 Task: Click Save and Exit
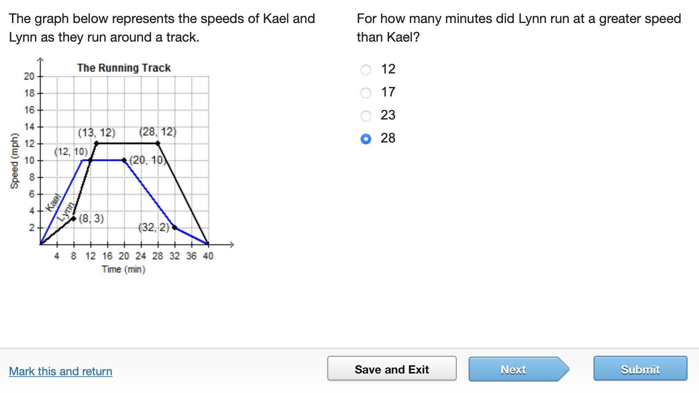click(392, 369)
